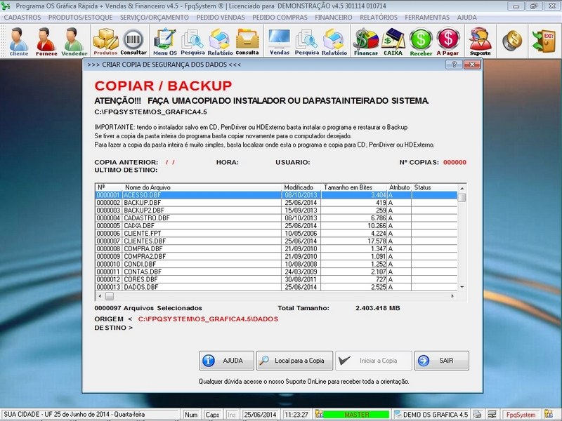Open the Produtos box icon
562x421 pixels.
pos(105,41)
